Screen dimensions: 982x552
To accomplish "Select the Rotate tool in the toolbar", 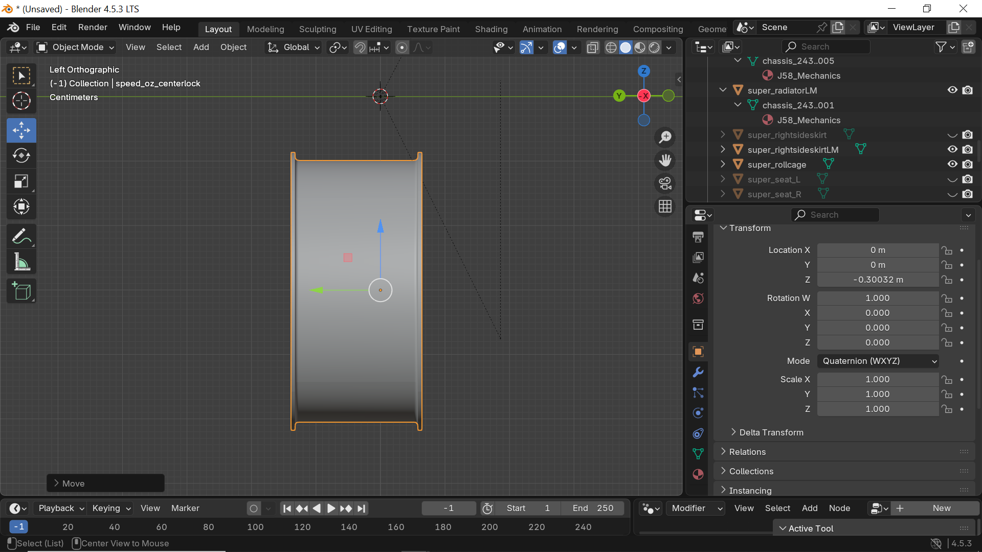I will 21,155.
